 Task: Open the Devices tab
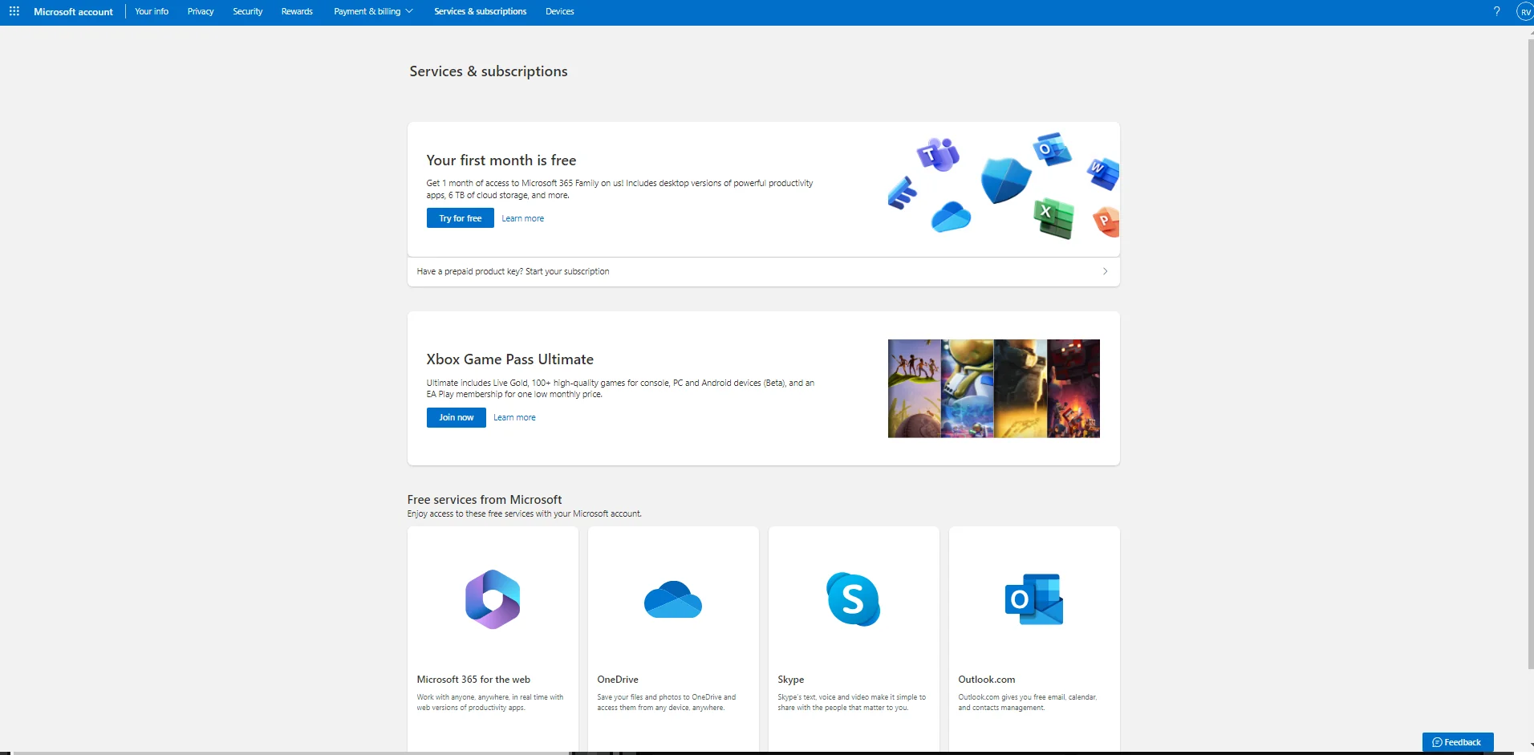click(559, 11)
